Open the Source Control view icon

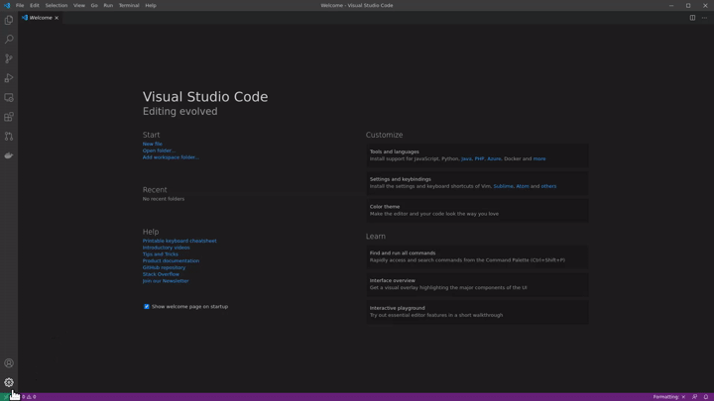9,58
